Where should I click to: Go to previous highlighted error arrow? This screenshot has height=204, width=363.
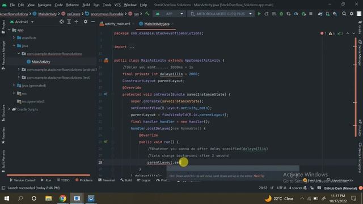coord(348,33)
